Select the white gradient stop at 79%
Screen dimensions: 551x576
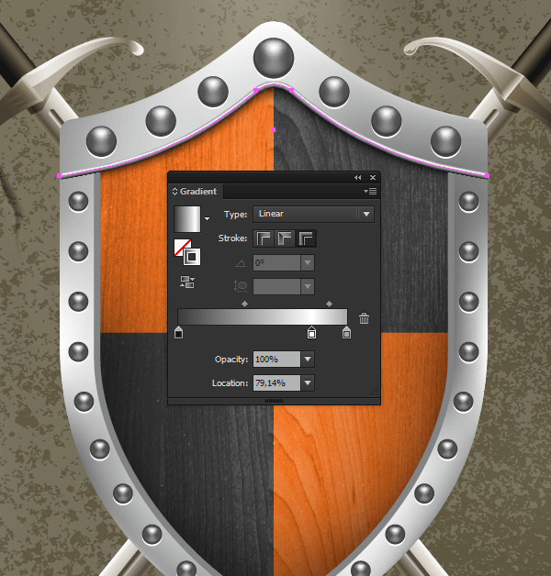311,332
